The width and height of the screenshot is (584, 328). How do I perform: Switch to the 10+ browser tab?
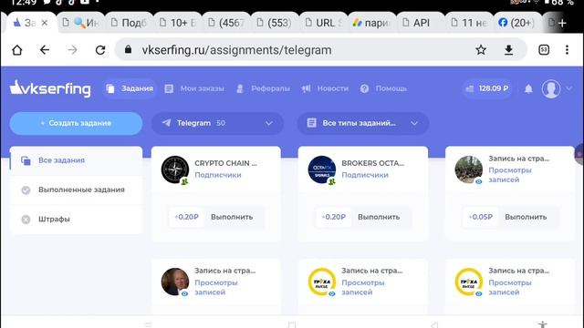pos(177,23)
